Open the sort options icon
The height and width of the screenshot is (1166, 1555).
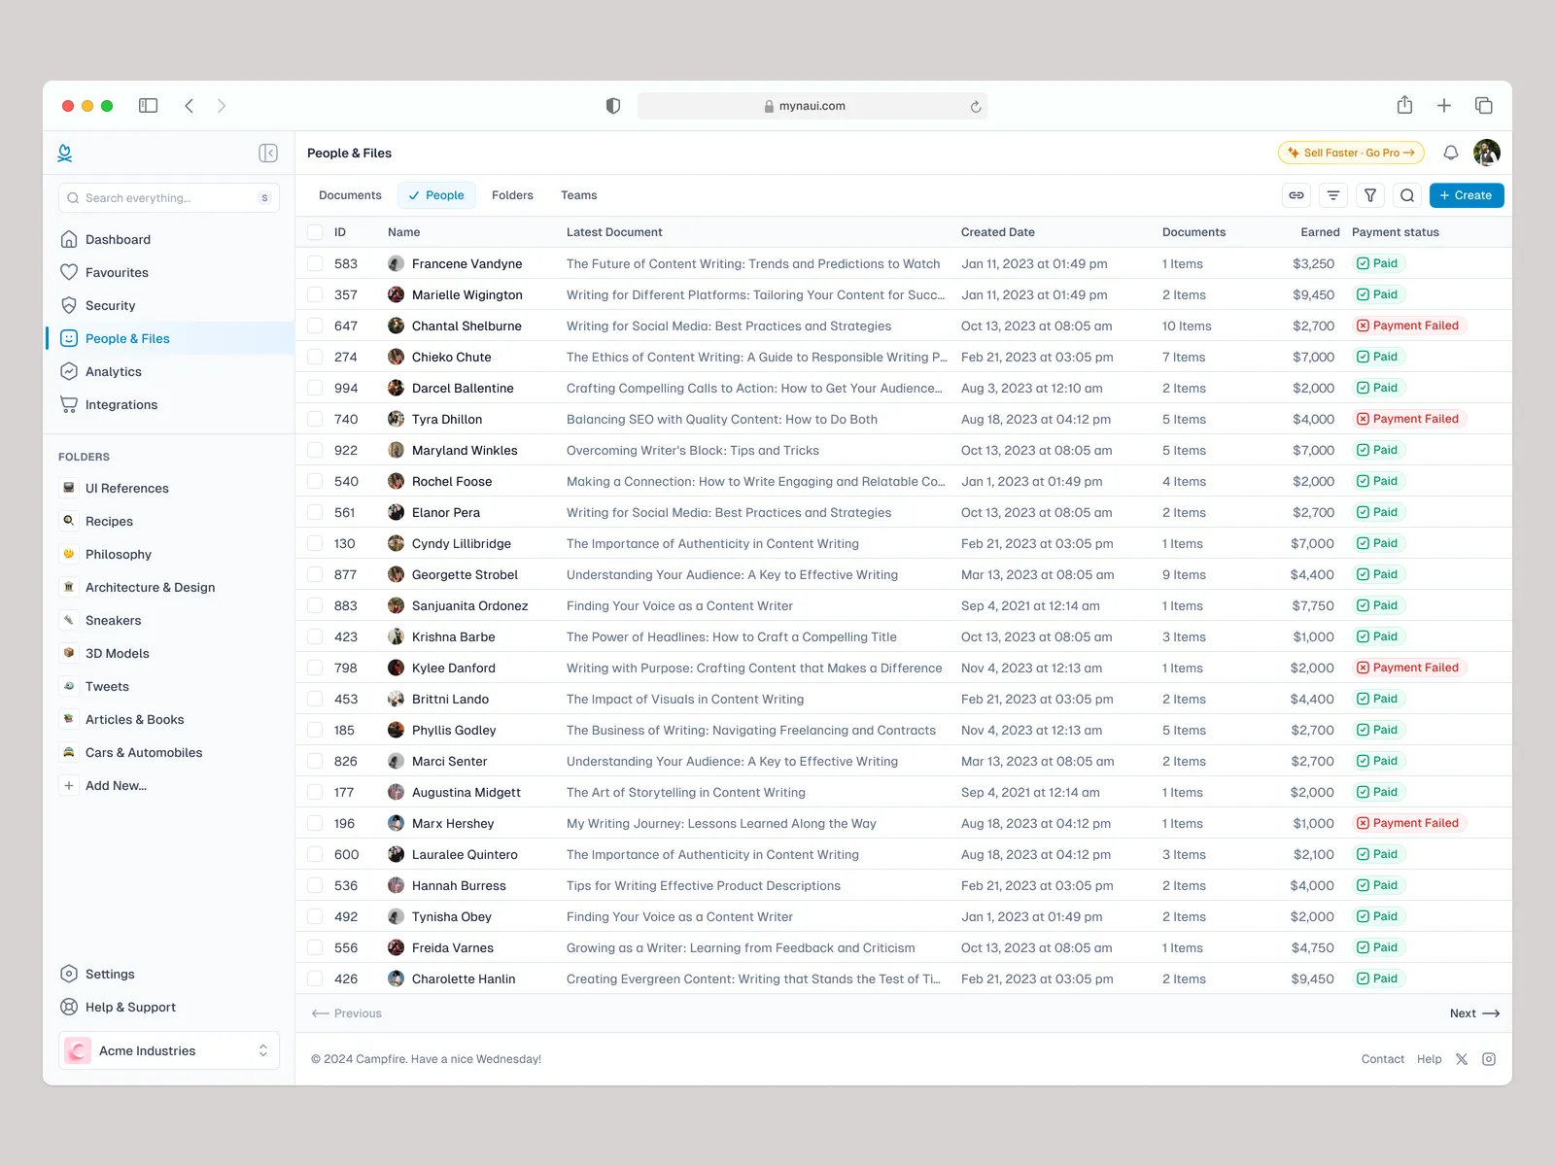(1333, 195)
